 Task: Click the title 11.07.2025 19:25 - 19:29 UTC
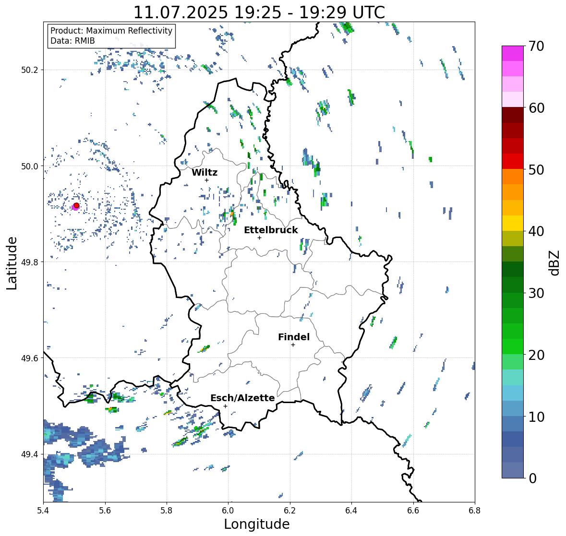click(259, 12)
